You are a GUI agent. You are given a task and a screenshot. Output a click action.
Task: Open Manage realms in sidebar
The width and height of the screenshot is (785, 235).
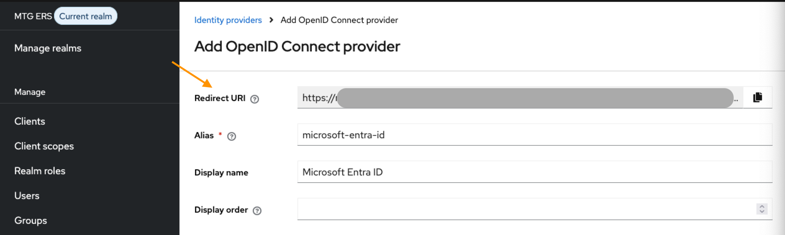(x=48, y=48)
